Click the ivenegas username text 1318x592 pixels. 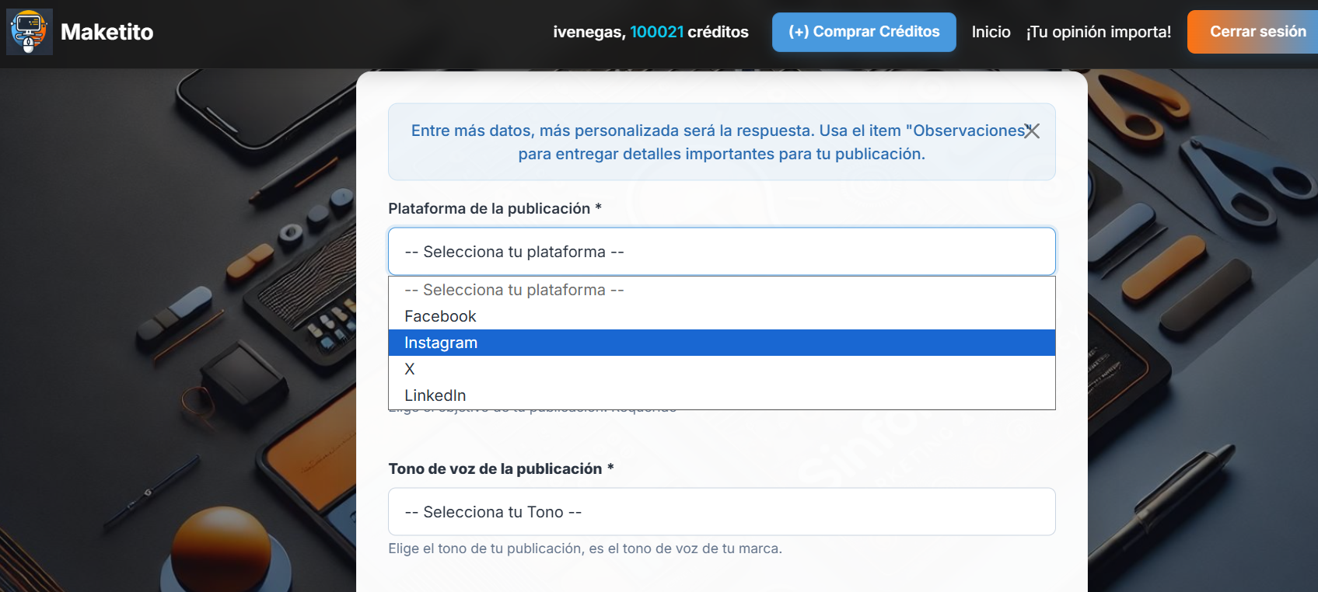[589, 32]
